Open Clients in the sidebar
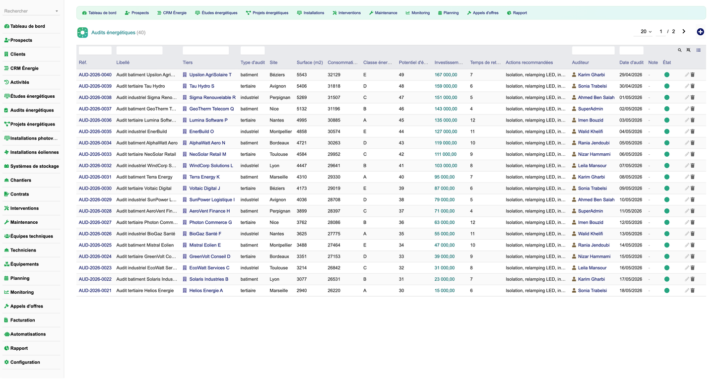 tap(18, 54)
